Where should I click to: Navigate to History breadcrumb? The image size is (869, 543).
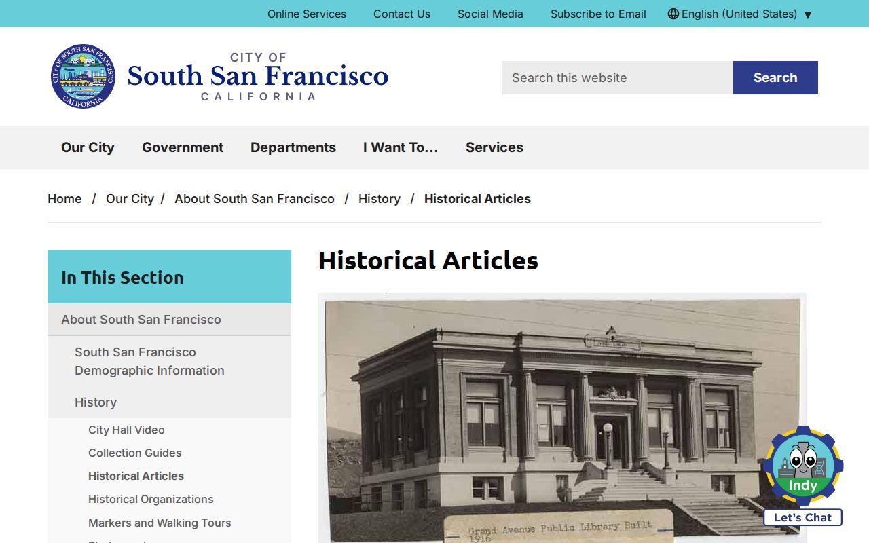click(380, 199)
